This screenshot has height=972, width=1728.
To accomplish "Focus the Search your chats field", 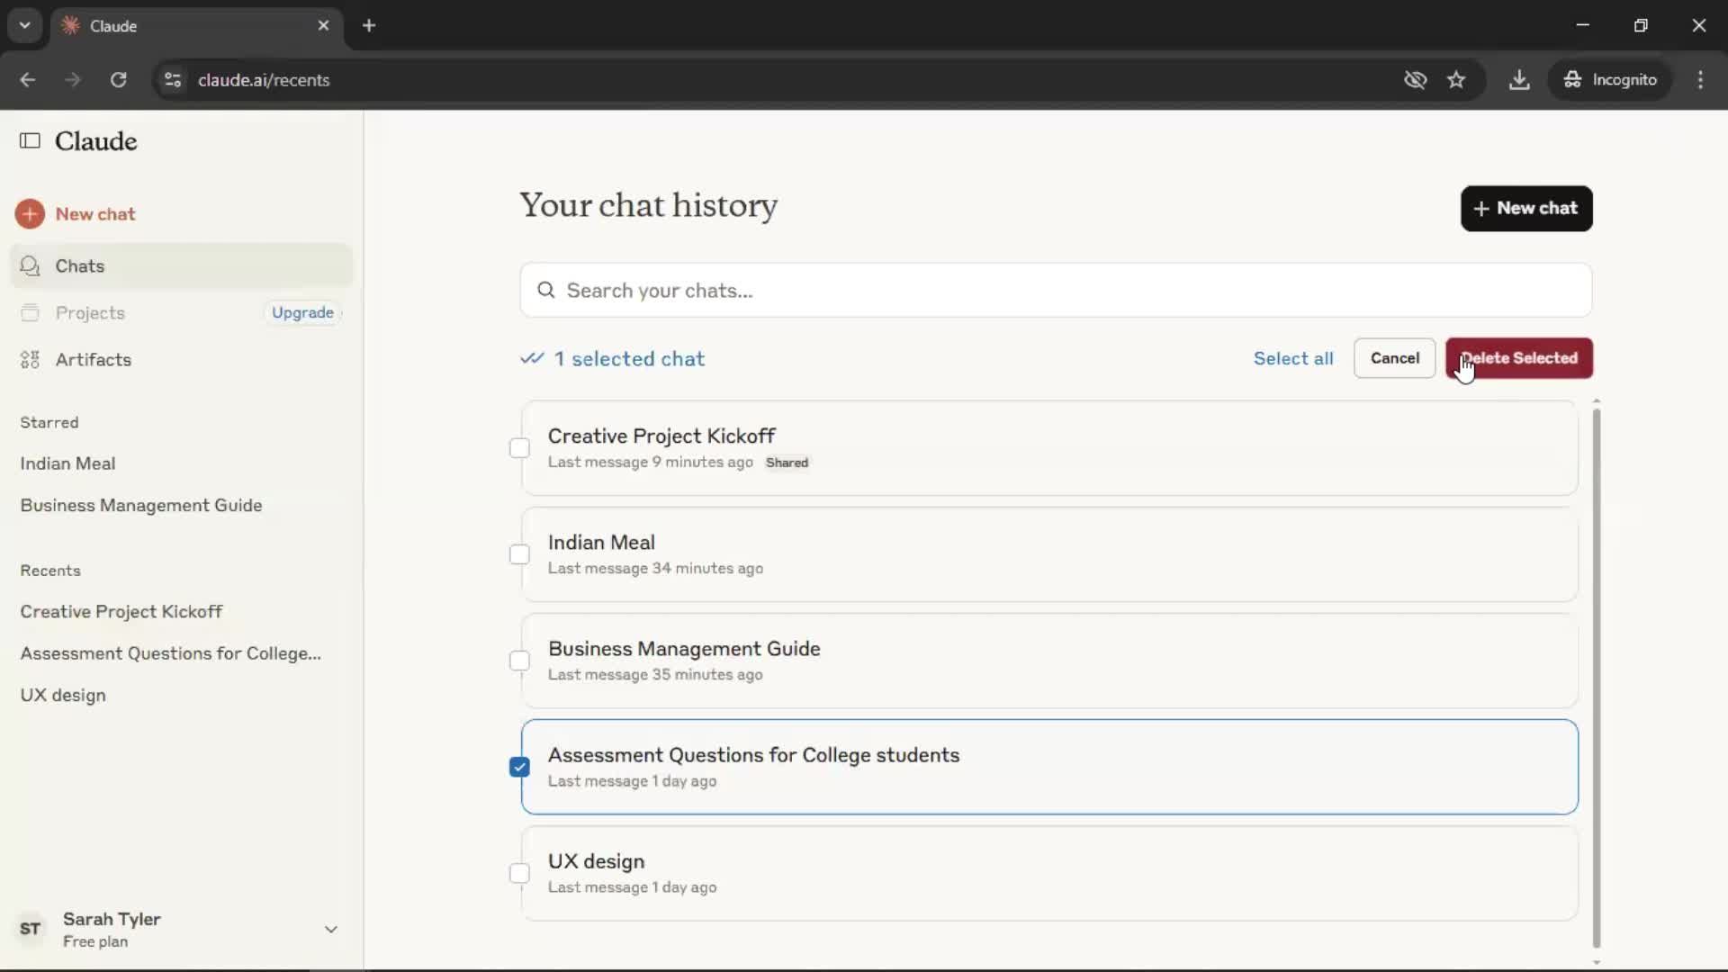I will point(1056,290).
